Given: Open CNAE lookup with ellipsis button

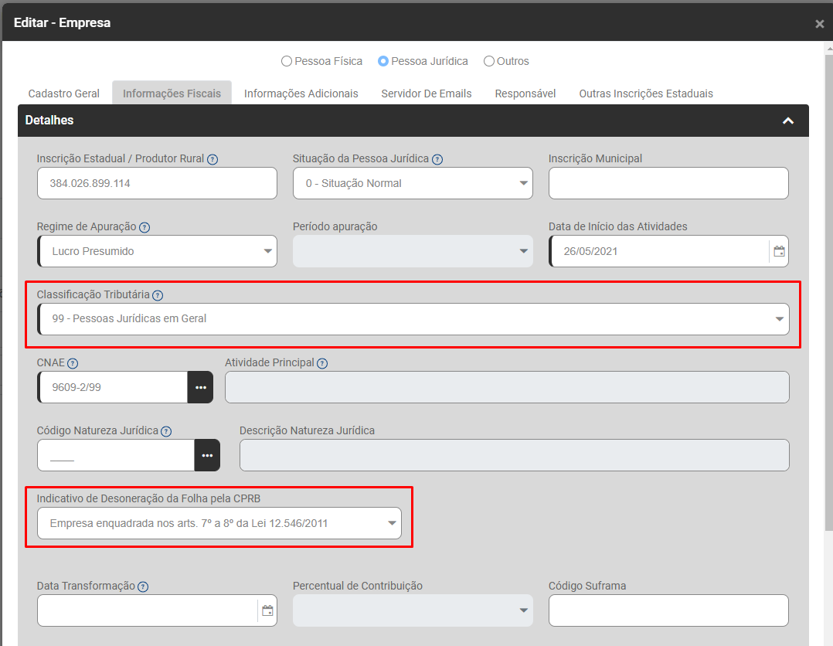Looking at the screenshot, I should [x=201, y=387].
